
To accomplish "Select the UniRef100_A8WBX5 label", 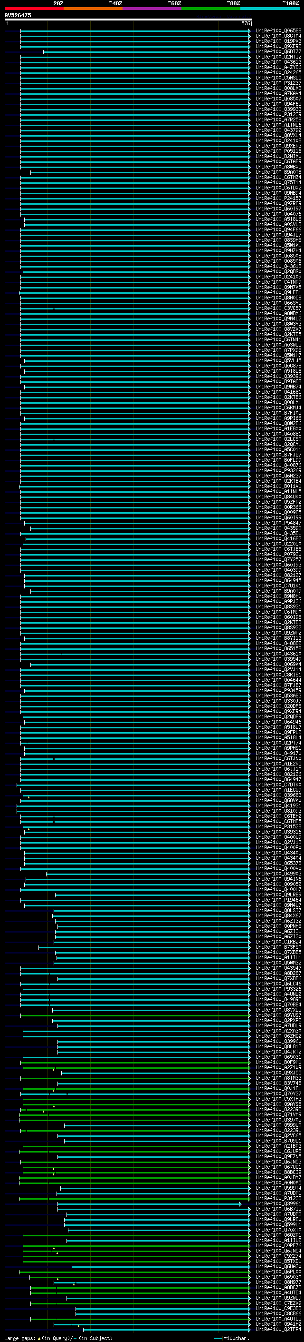I will [x=278, y=167].
